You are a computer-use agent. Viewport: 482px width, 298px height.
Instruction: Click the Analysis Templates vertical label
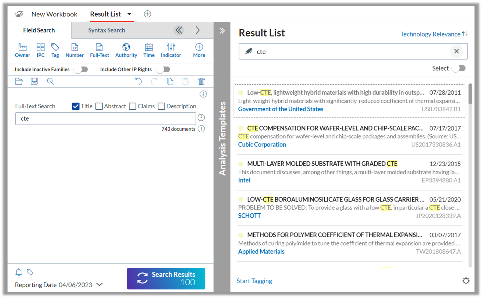(x=222, y=139)
